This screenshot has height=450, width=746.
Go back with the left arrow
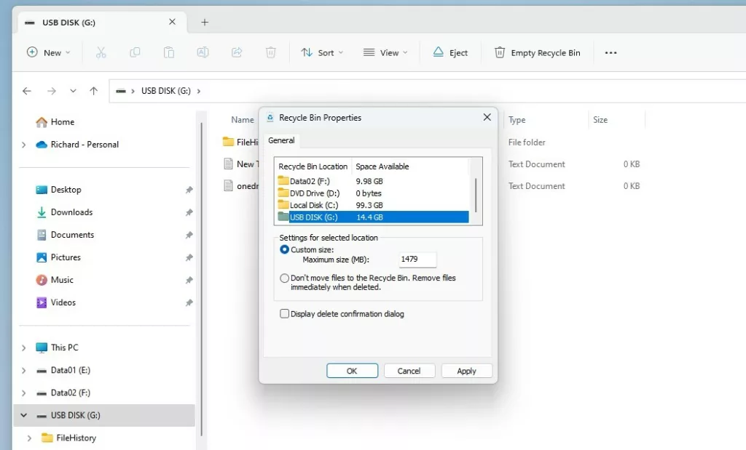tap(27, 91)
